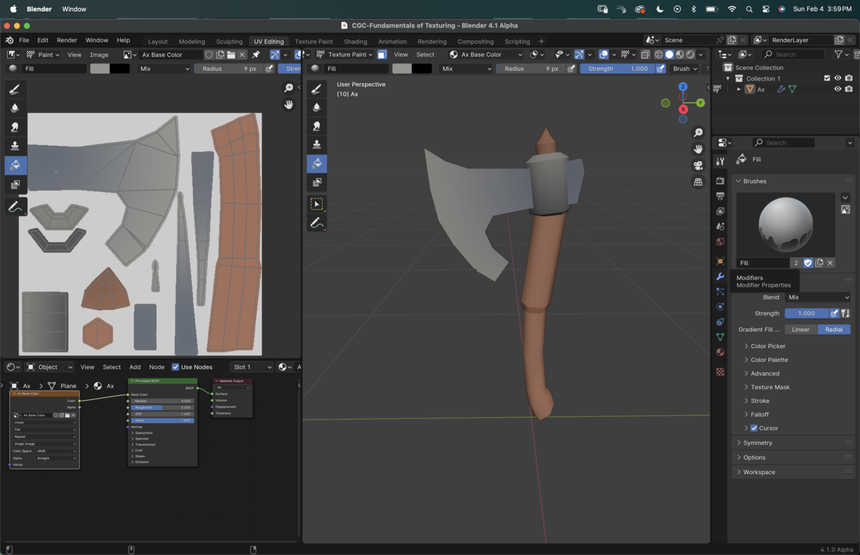
Task: Select the Smear tool in the image editor toolbar
Action: click(x=15, y=127)
